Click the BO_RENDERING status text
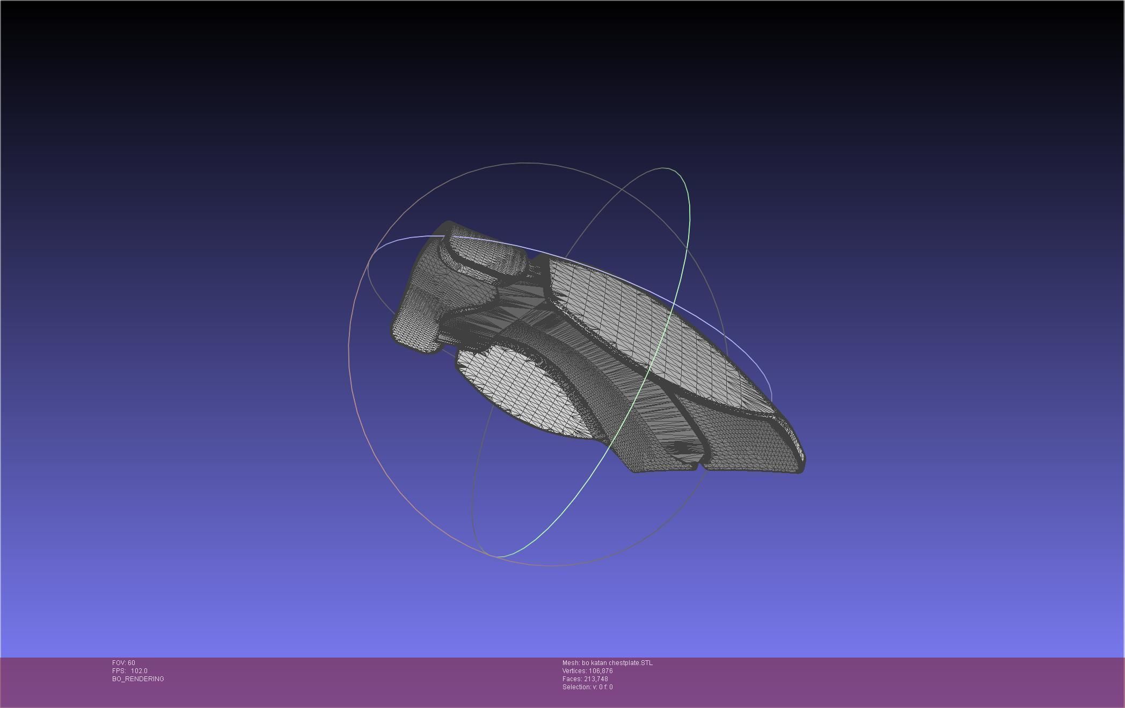This screenshot has height=708, width=1125. 138,679
